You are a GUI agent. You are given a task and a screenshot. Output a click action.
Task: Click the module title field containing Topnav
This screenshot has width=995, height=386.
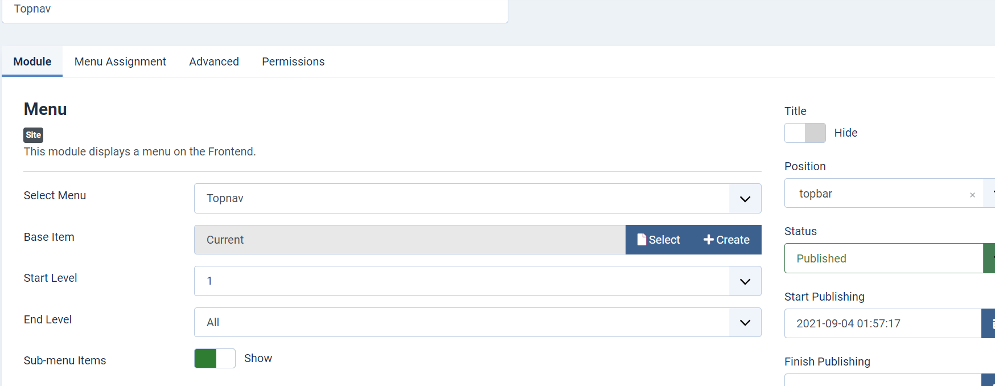pos(254,10)
